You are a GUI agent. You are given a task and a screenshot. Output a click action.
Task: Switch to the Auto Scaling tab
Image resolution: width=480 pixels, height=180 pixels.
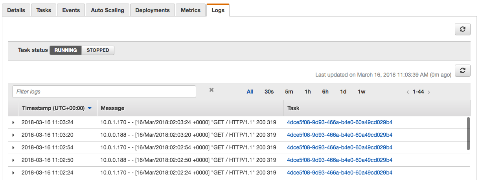coord(107,10)
